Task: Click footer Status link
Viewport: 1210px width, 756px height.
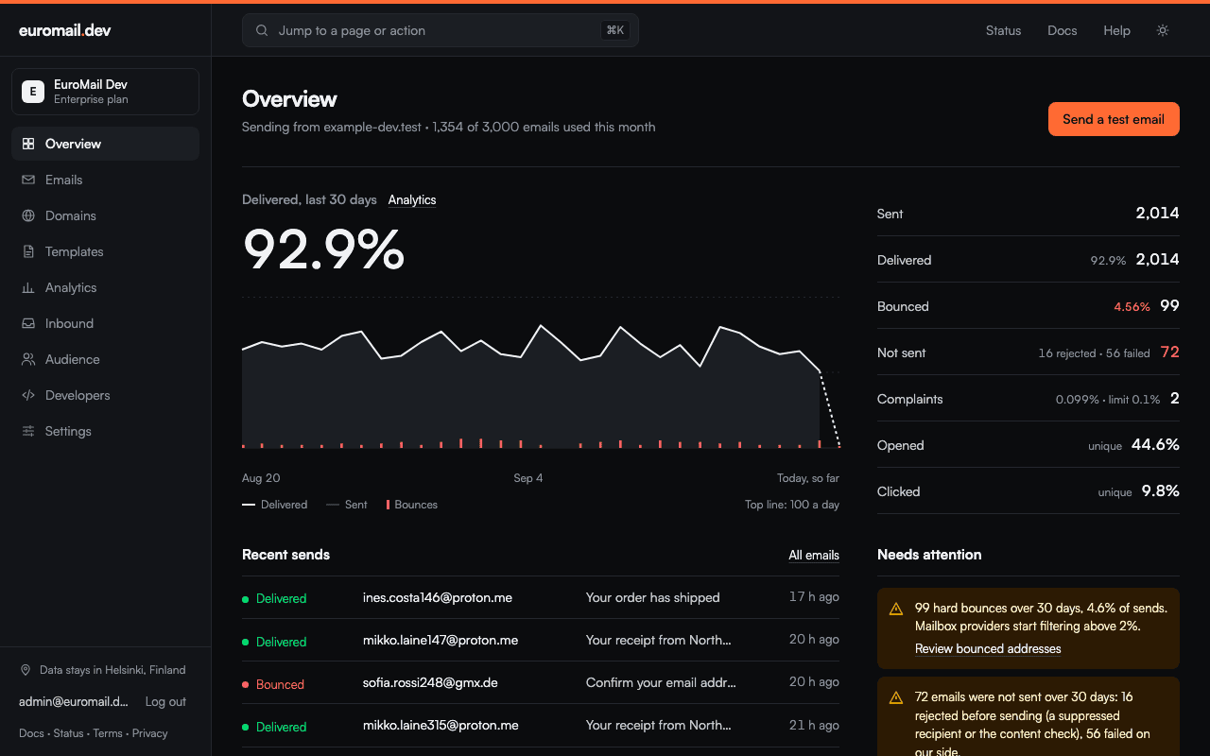Action: click(68, 733)
